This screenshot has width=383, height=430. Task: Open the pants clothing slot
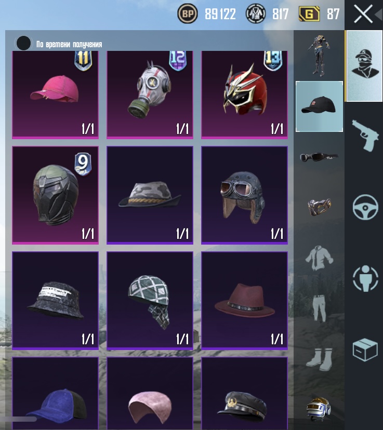point(319,308)
